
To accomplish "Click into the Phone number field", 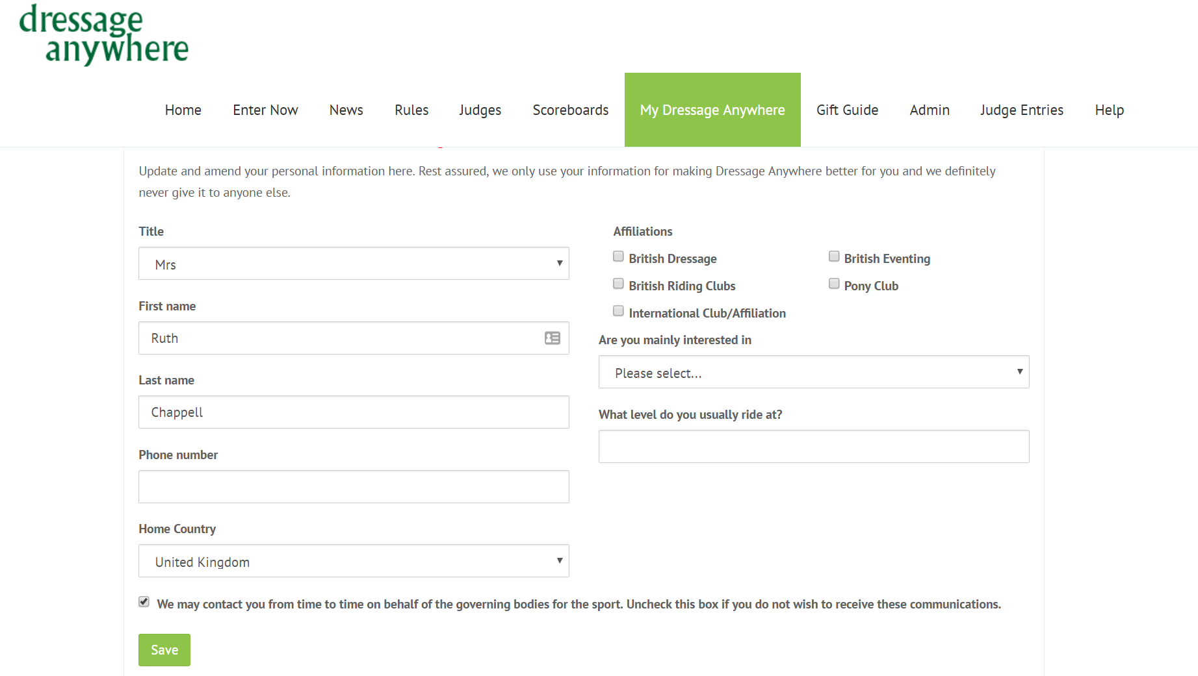I will click(x=354, y=486).
